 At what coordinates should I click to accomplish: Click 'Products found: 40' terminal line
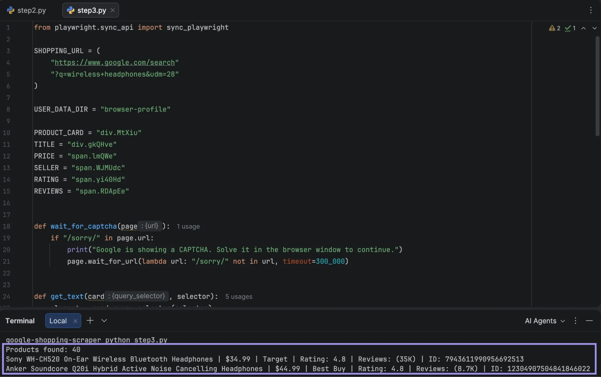(x=43, y=349)
